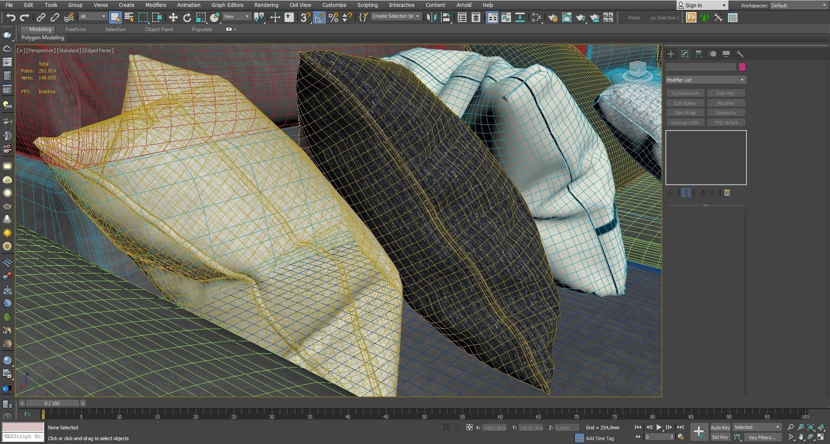Click the Redo arrow icon

click(25, 17)
